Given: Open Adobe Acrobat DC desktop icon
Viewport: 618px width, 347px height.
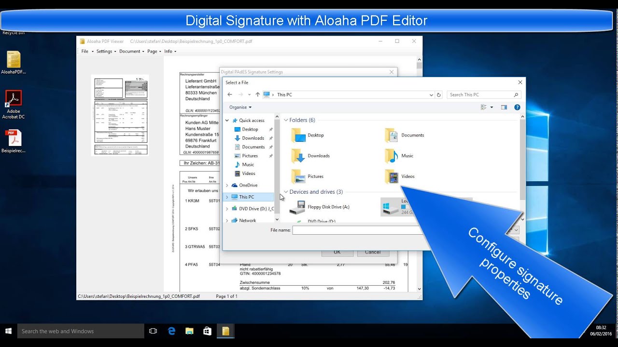Looking at the screenshot, I should pos(14,105).
